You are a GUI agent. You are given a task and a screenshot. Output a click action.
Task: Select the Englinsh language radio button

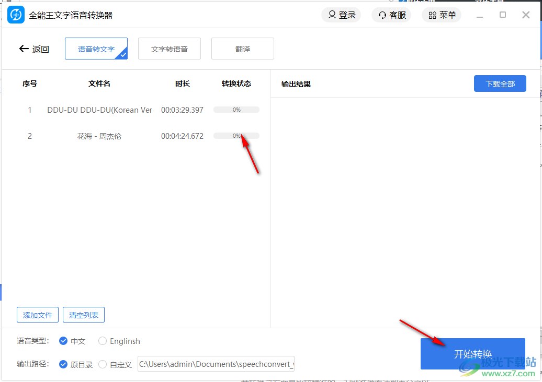tap(103, 341)
